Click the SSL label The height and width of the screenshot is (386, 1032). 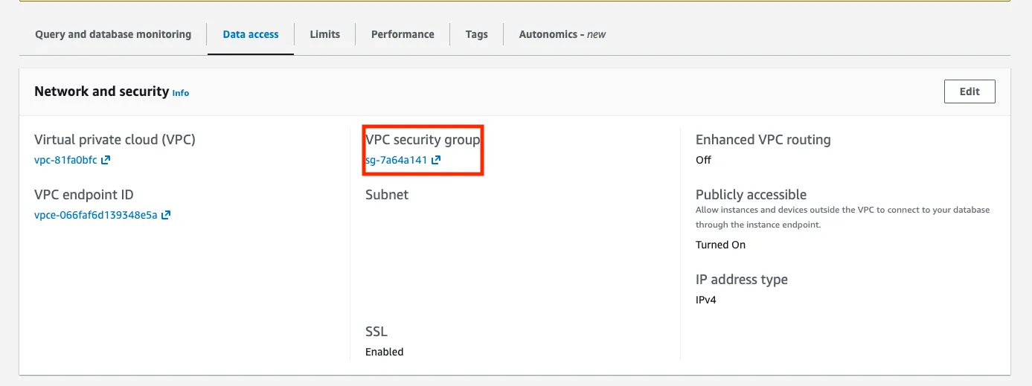point(376,332)
